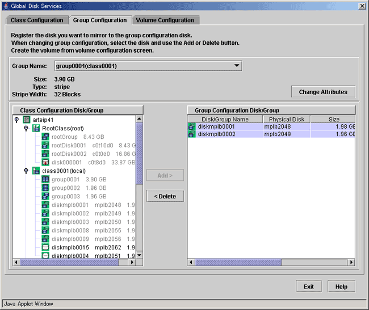The image size is (369, 310).
Task: Select the RootClass(root) tree label
Action: click(x=63, y=128)
